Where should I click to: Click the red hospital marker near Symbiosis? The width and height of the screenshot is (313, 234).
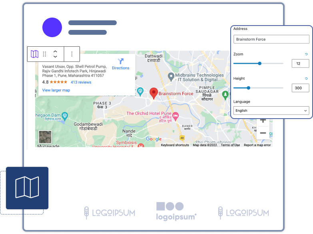141,145
